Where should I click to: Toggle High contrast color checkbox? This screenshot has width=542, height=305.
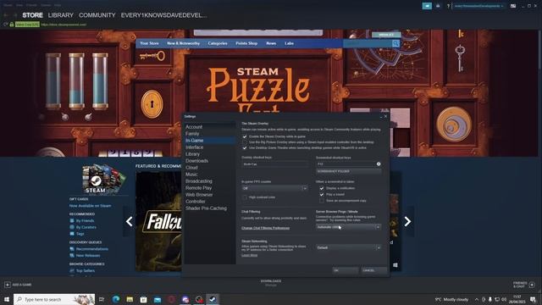[x=245, y=197]
